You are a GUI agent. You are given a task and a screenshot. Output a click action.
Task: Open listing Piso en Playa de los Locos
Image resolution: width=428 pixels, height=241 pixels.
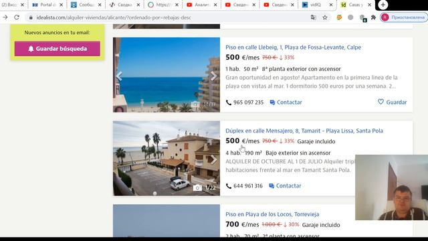[272, 214]
